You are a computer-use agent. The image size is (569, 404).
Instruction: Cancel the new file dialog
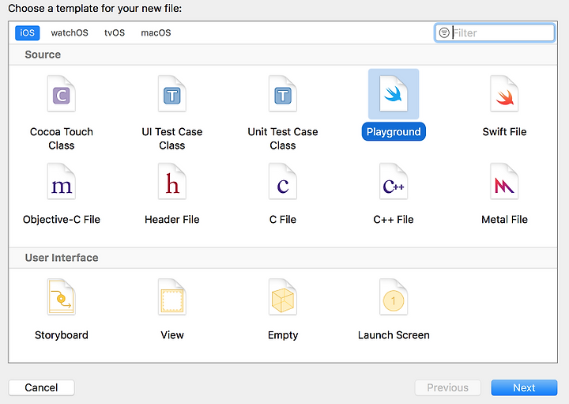[x=41, y=387]
